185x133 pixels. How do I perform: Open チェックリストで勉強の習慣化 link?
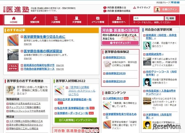(25, 107)
